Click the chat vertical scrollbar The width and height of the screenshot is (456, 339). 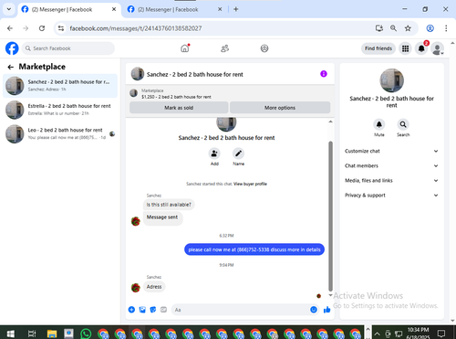click(x=330, y=216)
